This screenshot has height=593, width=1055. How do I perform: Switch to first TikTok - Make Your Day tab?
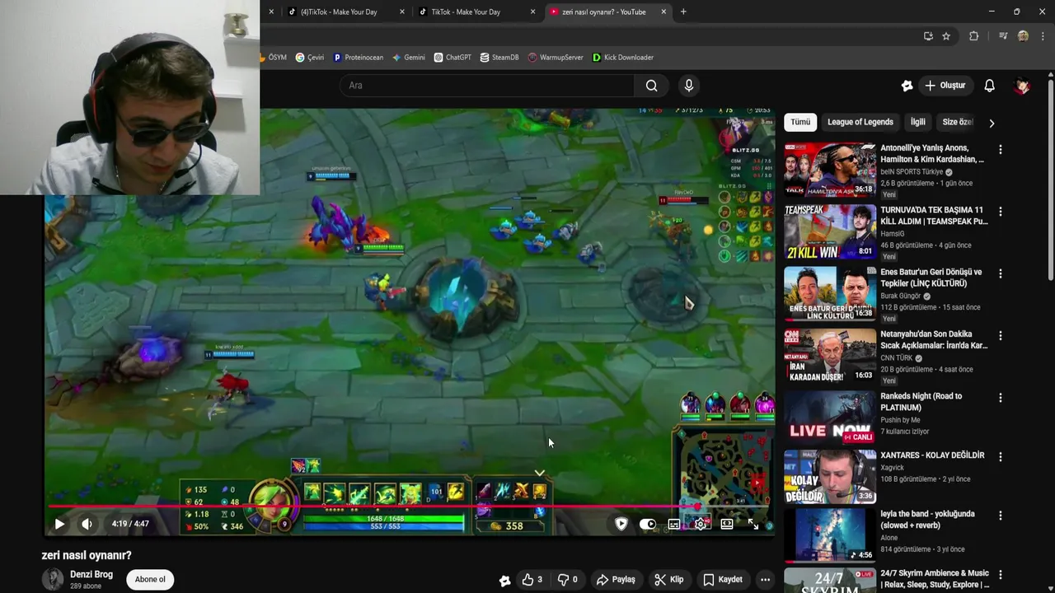(339, 12)
